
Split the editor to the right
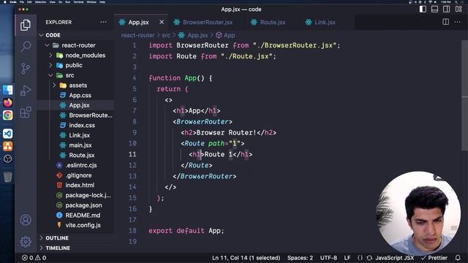point(445,22)
